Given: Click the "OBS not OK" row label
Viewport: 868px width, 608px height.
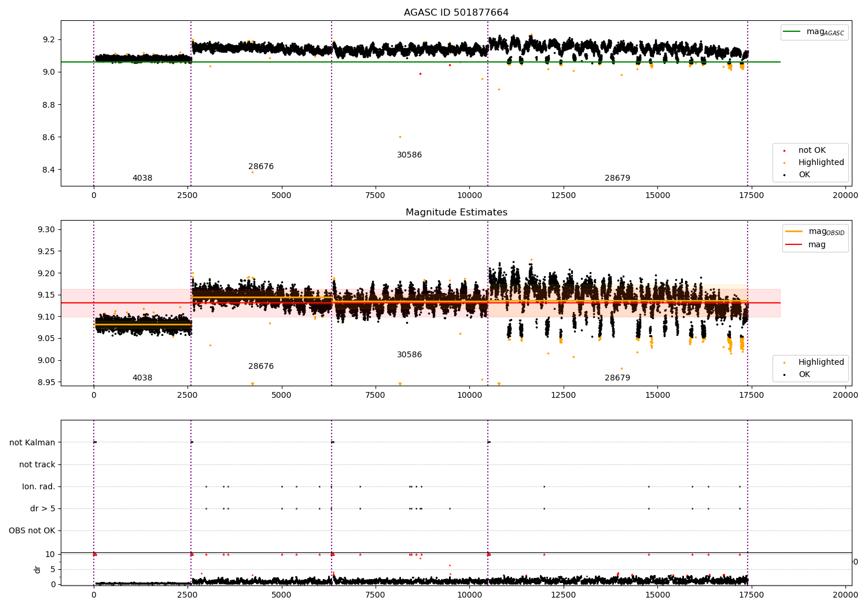Looking at the screenshot, I should (32, 531).
